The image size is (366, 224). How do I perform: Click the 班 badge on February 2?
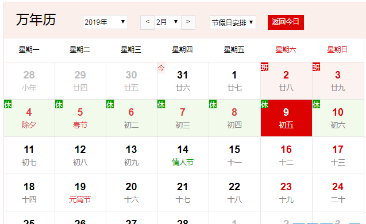pyautogui.click(x=264, y=67)
